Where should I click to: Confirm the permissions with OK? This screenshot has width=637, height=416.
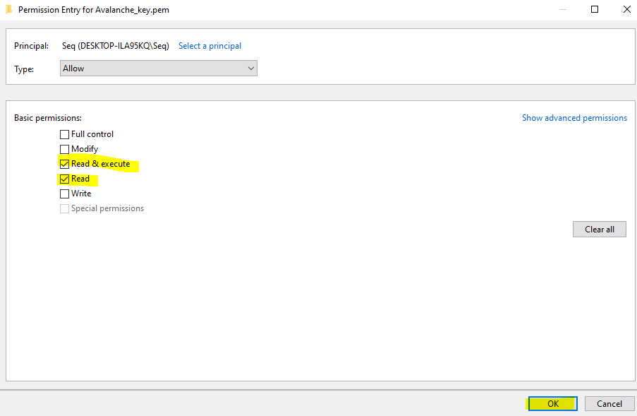(552, 404)
